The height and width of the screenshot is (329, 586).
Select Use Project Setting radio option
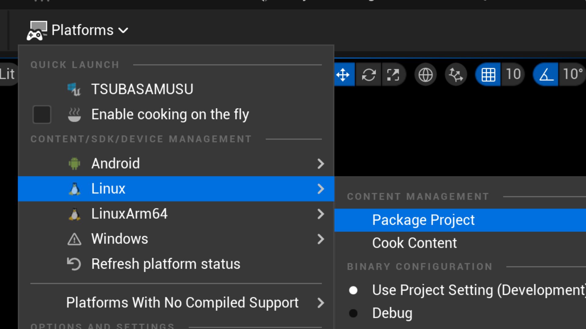tap(353, 290)
